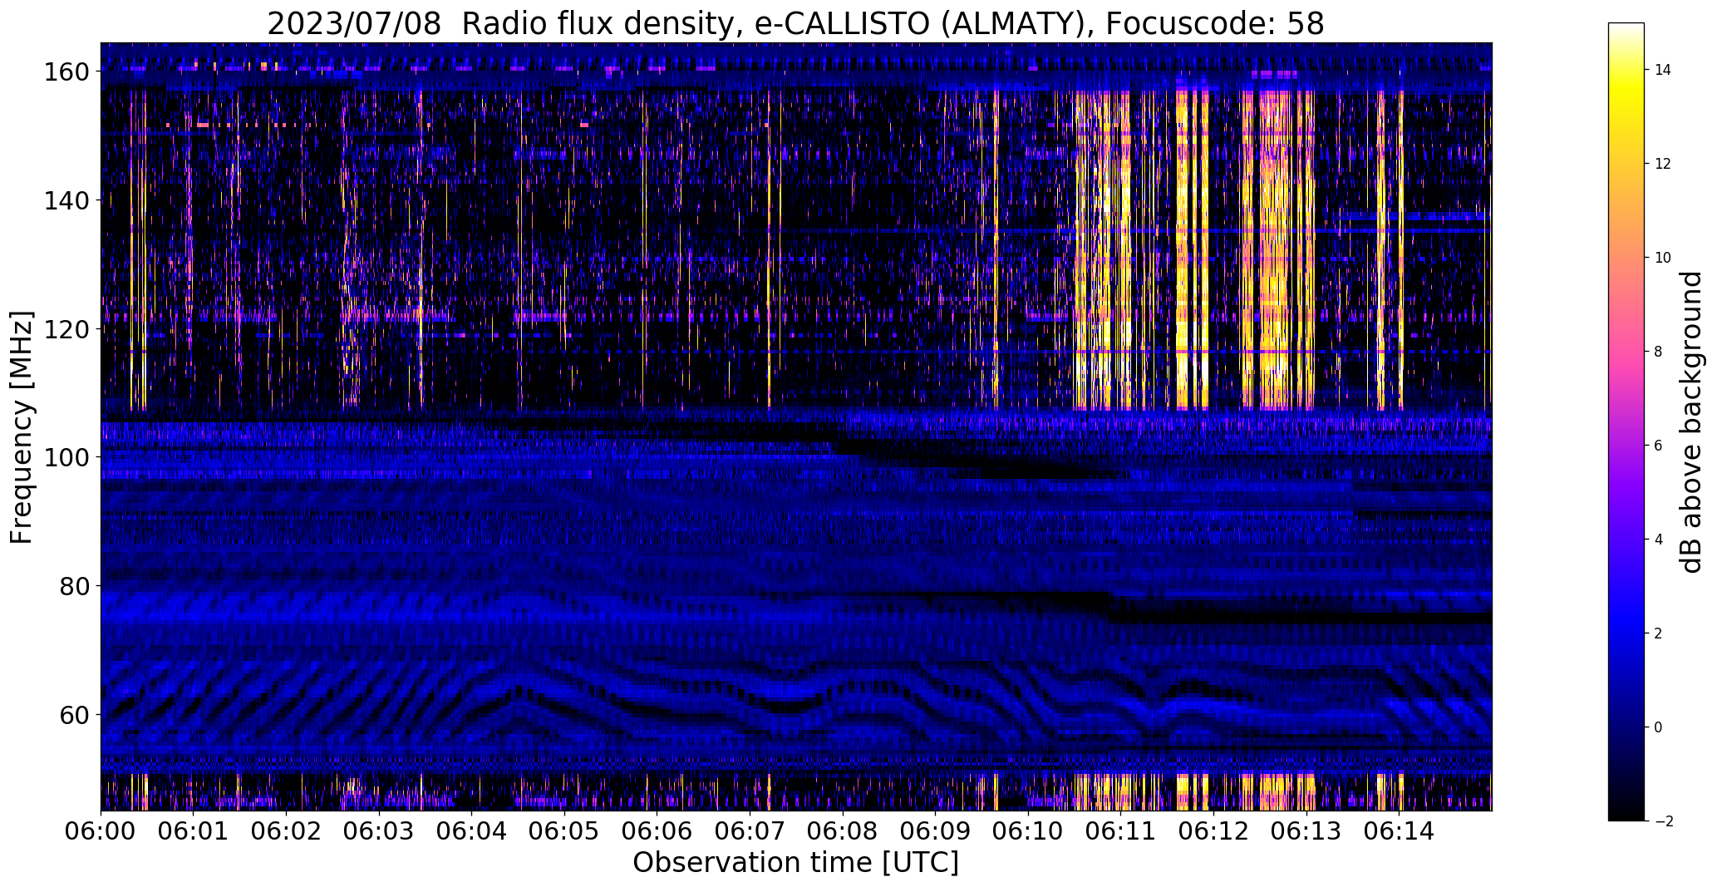This screenshot has width=1717, height=887.
Task: Click the colorbar tick label 14
Action: 1663,70
